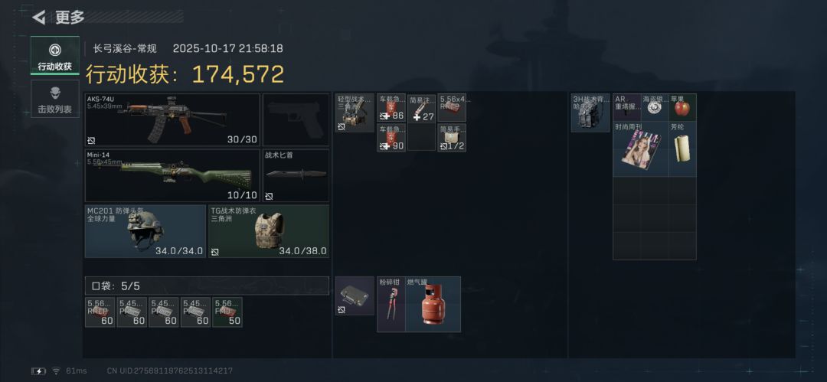827x382 pixels.
Task: Click the 海盗银币 silver coin item
Action: pyautogui.click(x=655, y=108)
